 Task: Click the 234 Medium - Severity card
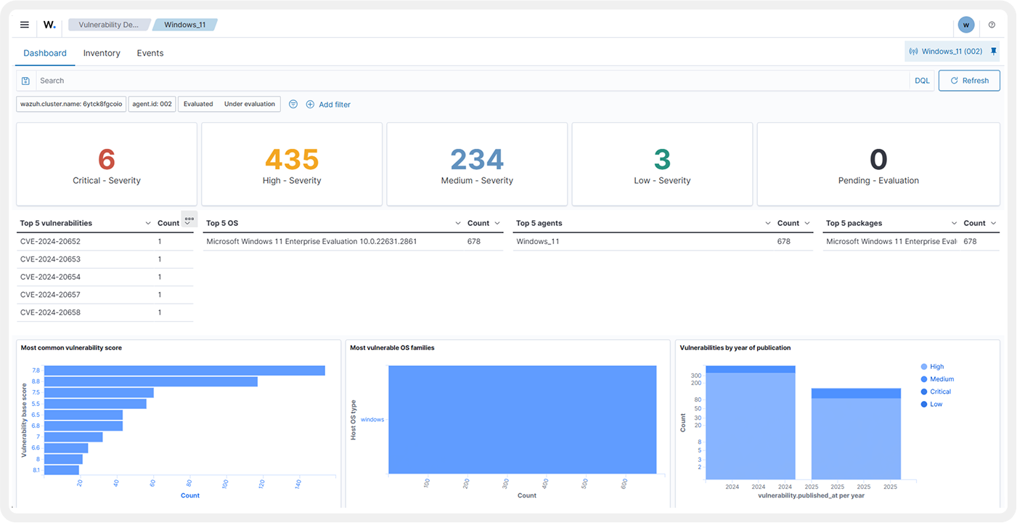coord(477,164)
